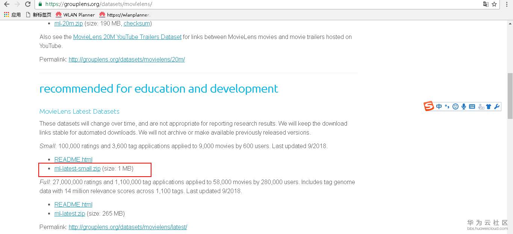
Task: Open README.html under the Small dataset
Action: [x=73, y=159]
